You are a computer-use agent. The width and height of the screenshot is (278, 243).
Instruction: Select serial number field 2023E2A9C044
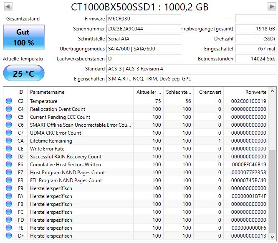(x=144, y=29)
